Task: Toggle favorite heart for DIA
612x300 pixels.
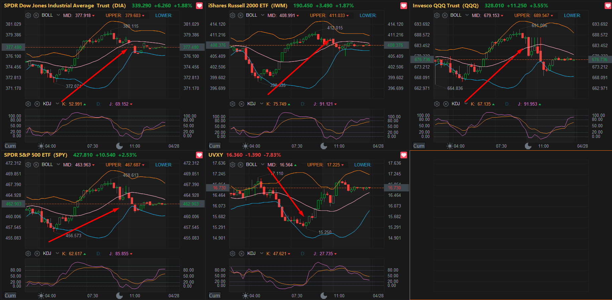Action: click(199, 6)
